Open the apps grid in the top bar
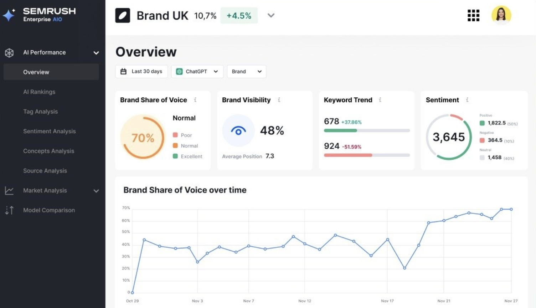This screenshot has width=536, height=308. click(473, 15)
